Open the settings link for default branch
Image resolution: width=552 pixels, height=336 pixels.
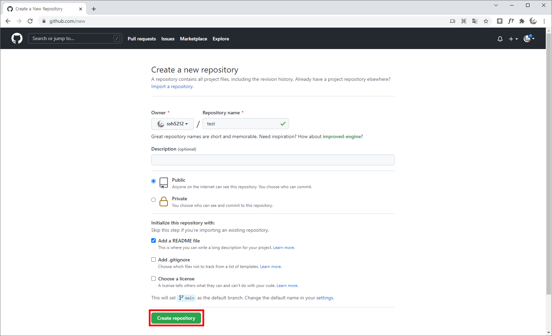tap(325, 298)
